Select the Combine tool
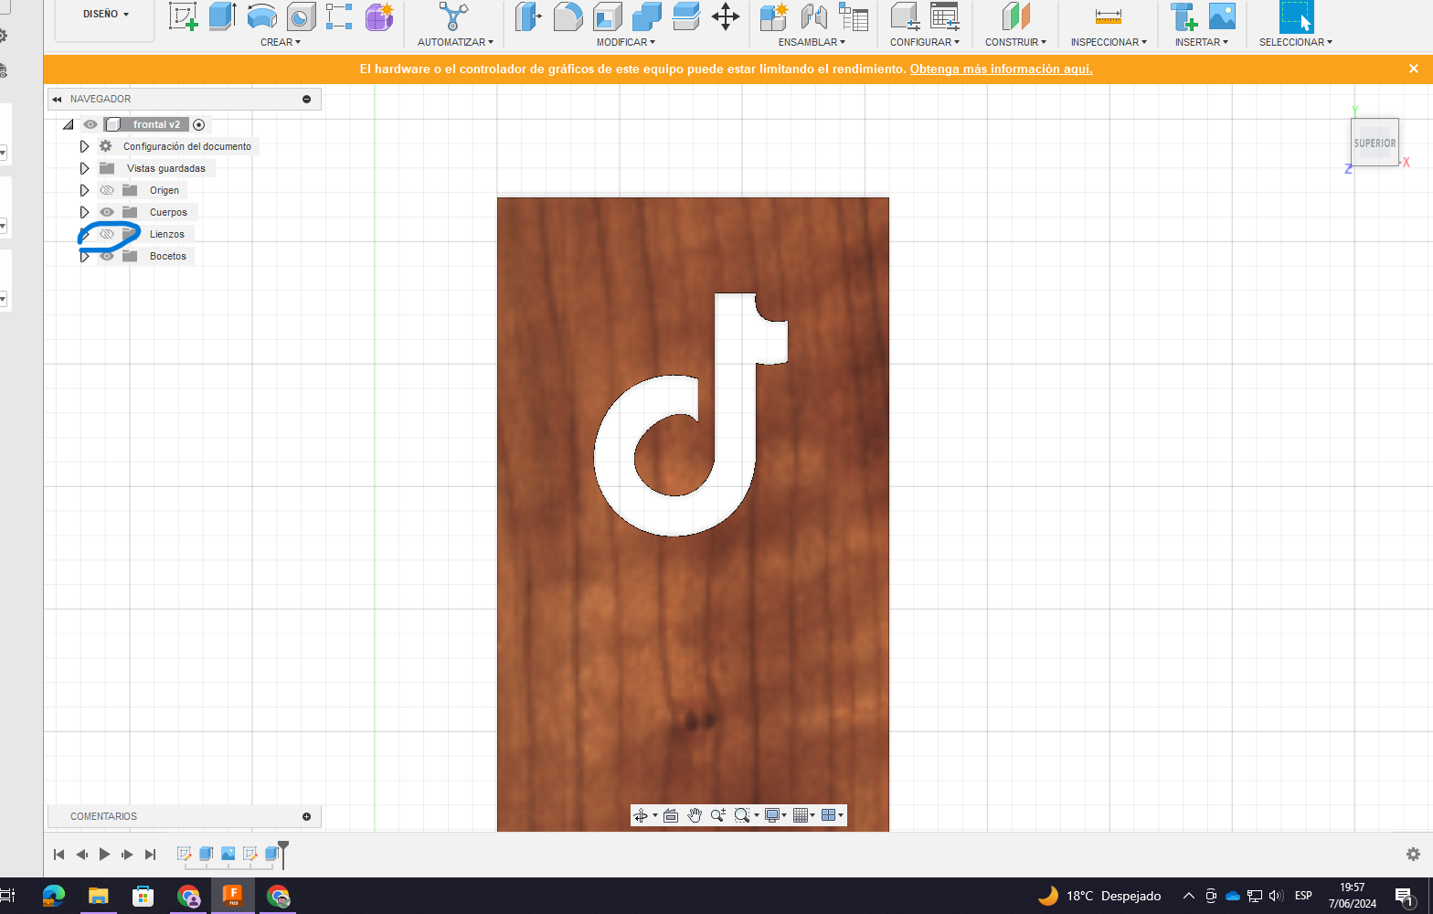Viewport: 1433px width, 914px height. pos(646,16)
